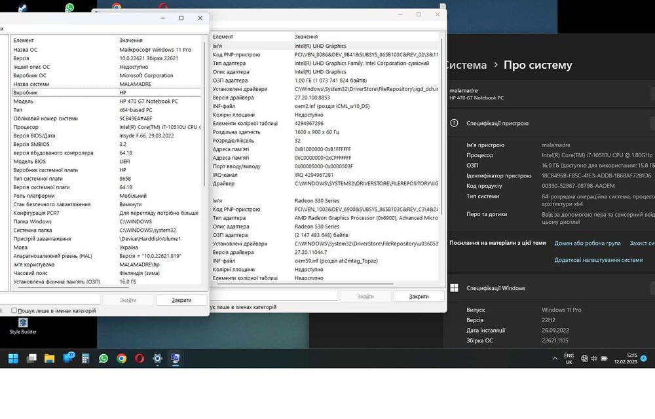This screenshot has width=655, height=419.
Task: Click the Значення column header in right window
Action: point(365,36)
